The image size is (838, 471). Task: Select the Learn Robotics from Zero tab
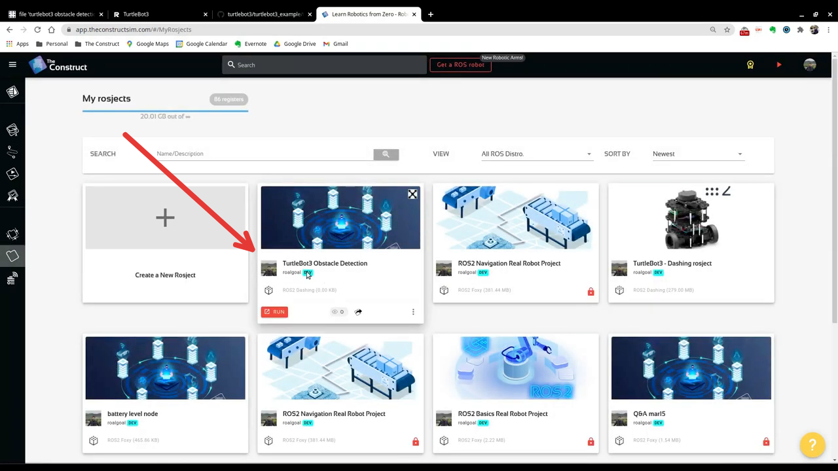point(369,14)
